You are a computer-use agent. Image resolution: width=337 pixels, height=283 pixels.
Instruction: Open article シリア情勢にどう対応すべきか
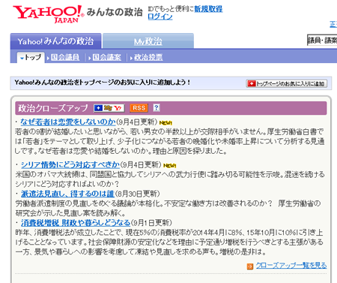tap(70, 164)
